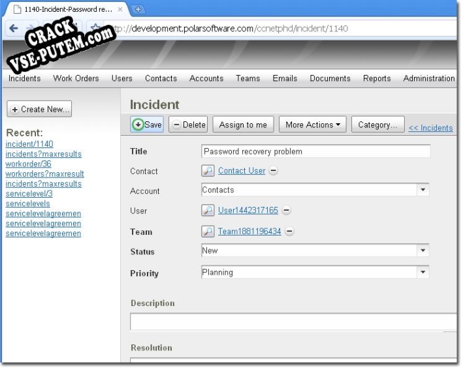Click the lookup magnifier icon beside Contact User
Viewport: 463px width, 368px height.
click(x=208, y=171)
